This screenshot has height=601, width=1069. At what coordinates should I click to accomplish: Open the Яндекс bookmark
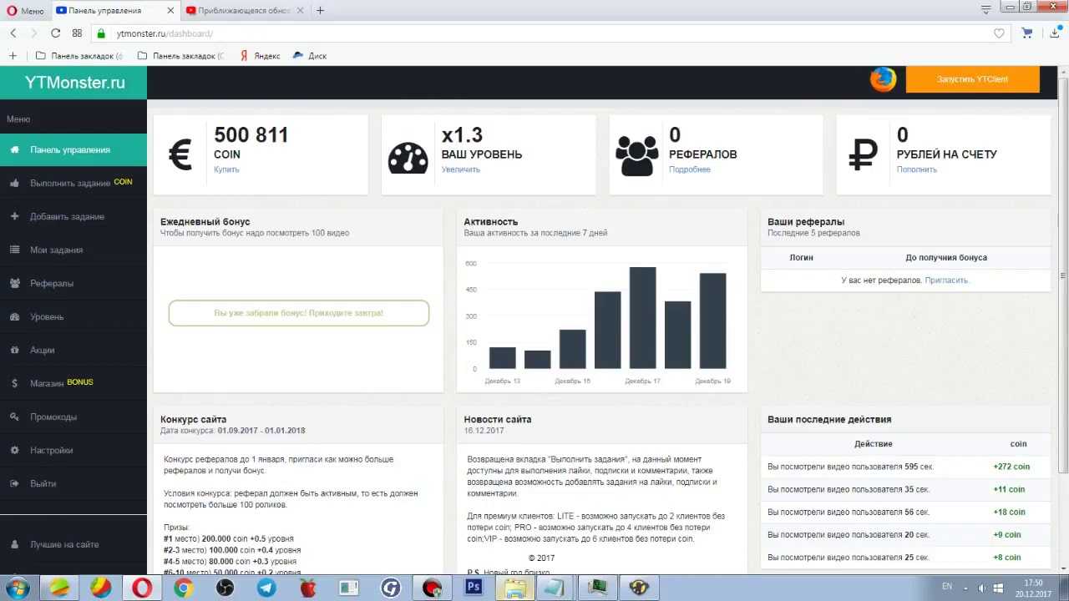pos(260,56)
